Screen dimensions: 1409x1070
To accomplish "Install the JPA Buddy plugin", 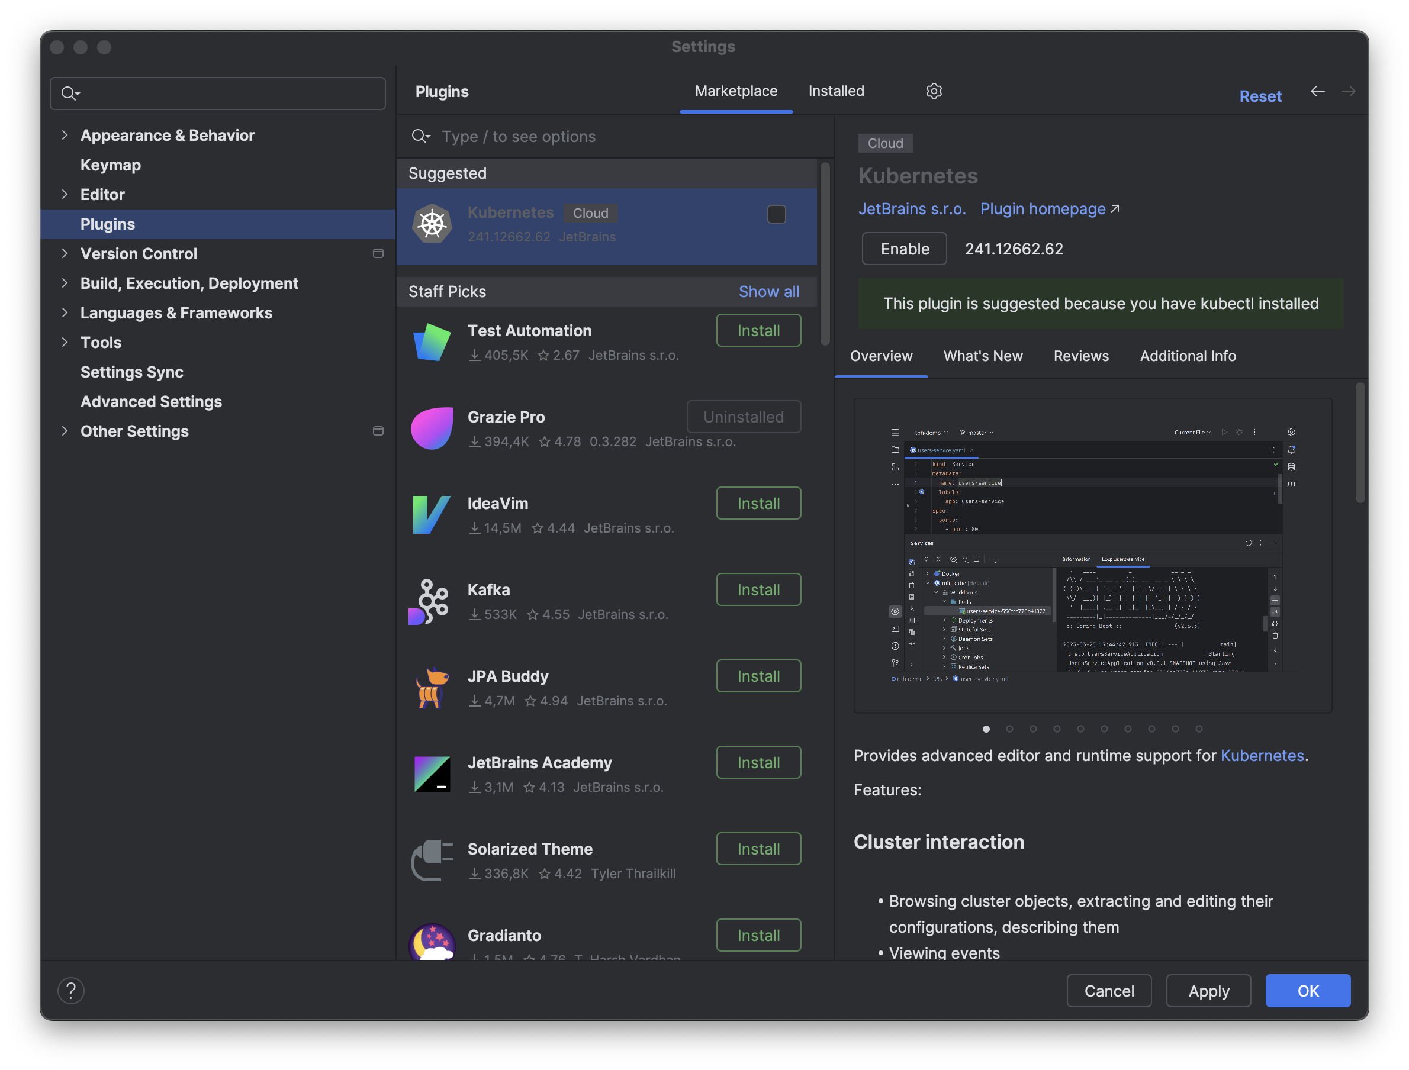I will (758, 676).
